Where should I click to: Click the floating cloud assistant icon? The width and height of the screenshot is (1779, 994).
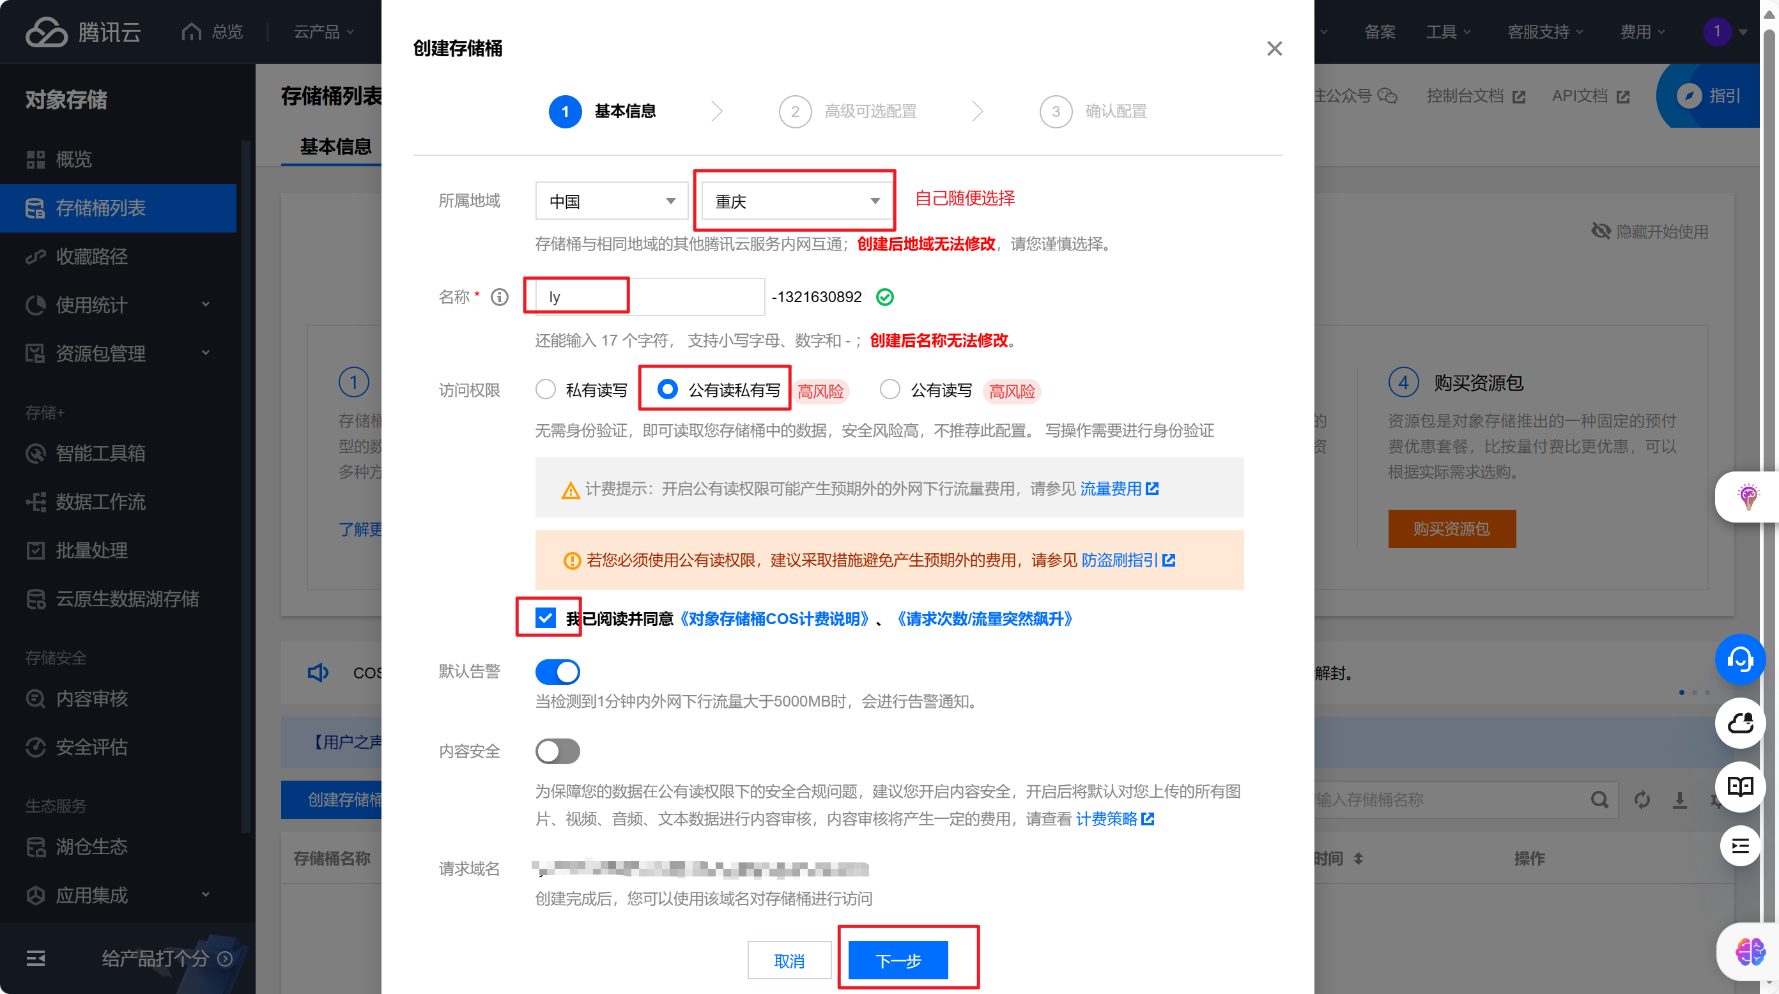coord(1739,723)
